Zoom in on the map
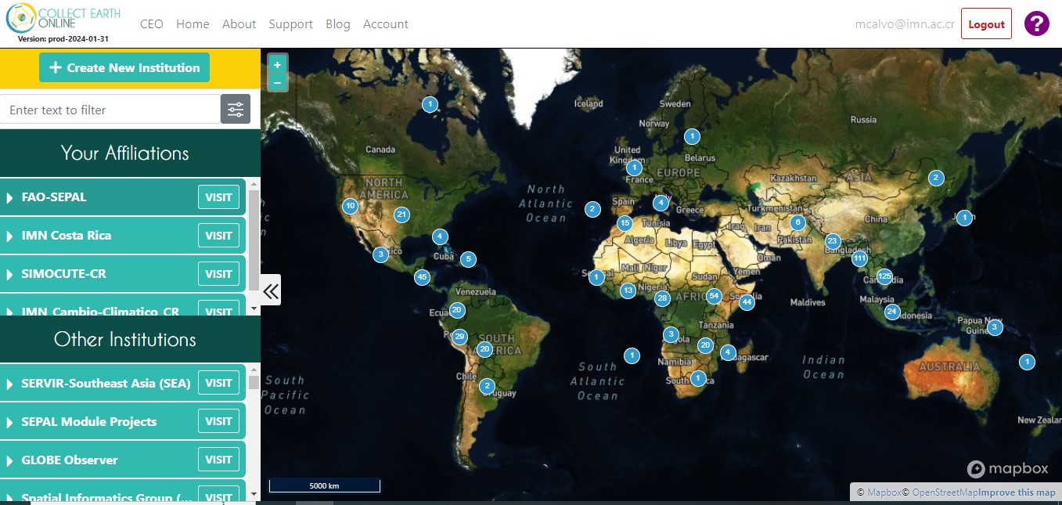The height and width of the screenshot is (505, 1062). click(278, 65)
